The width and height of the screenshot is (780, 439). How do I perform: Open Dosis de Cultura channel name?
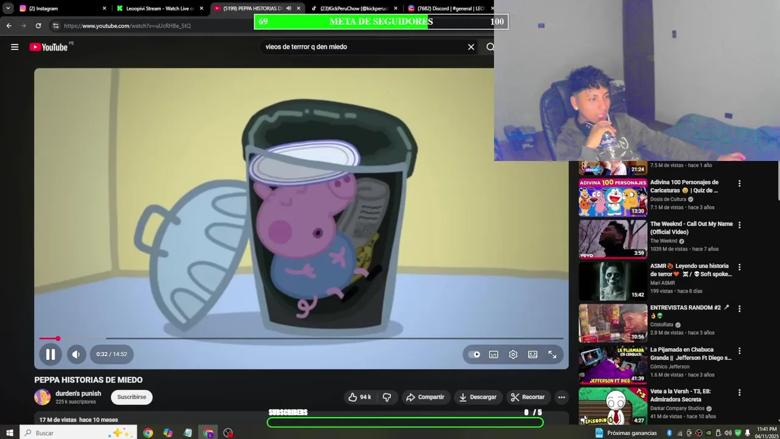(x=668, y=199)
